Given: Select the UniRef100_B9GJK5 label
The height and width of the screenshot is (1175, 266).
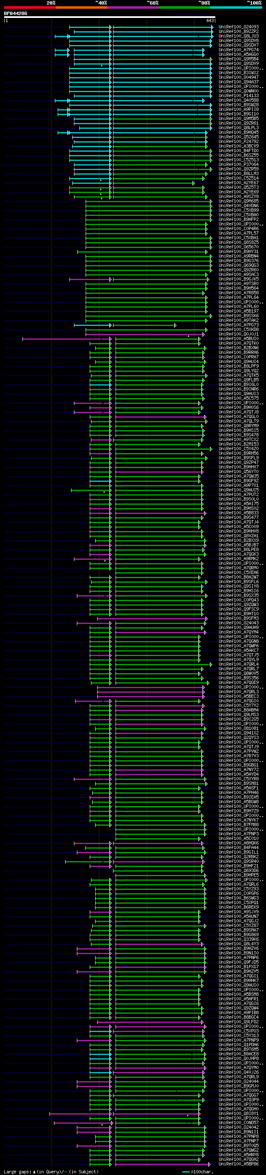Looking at the screenshot, I should click(238, 279).
